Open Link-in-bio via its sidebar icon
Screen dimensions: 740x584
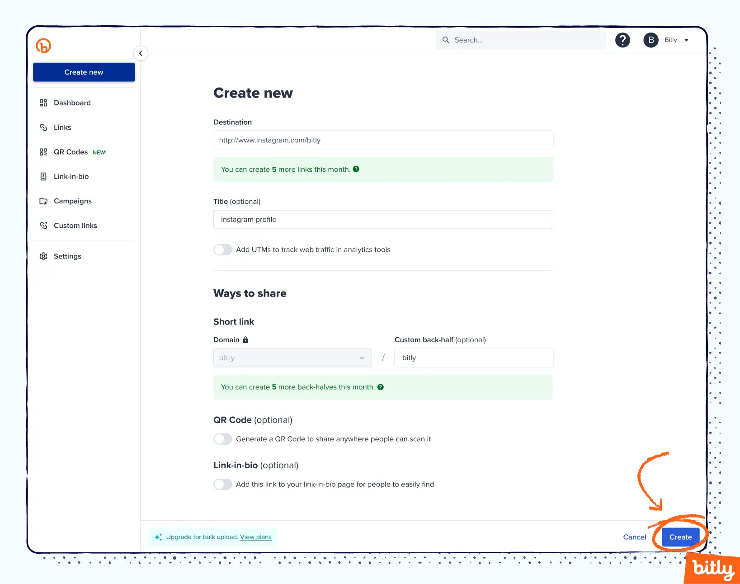pos(43,176)
